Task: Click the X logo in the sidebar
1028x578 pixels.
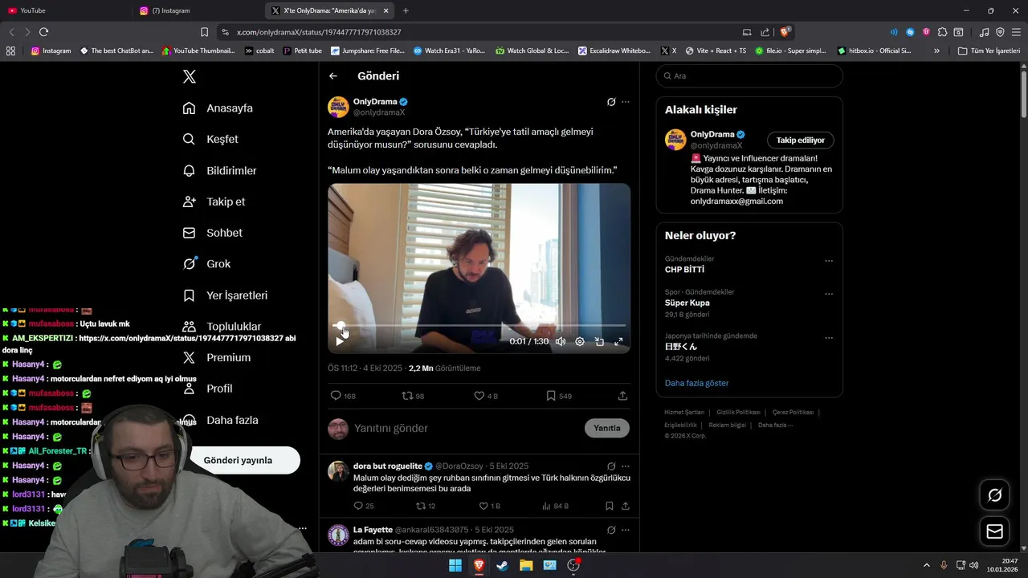Action: pyautogui.click(x=190, y=76)
